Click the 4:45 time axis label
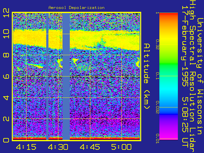Screen dimensions: 204x153 coord(90,147)
